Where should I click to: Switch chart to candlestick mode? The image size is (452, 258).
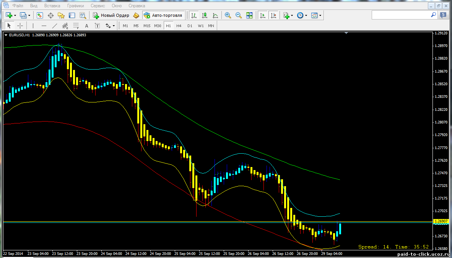click(x=205, y=15)
